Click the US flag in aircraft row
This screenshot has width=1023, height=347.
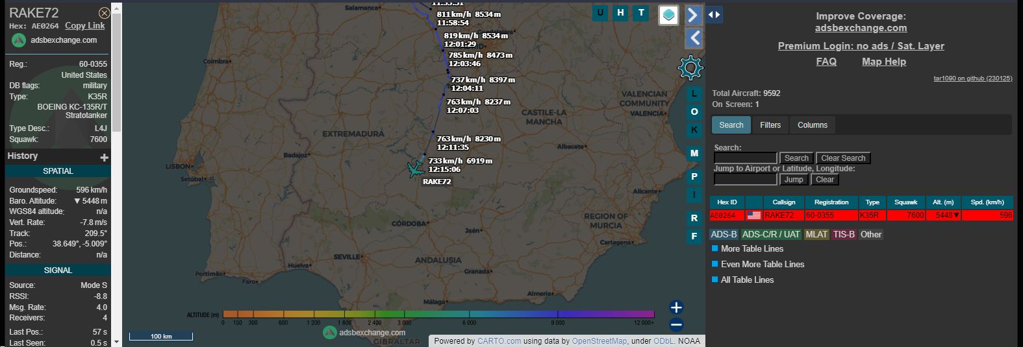pyautogui.click(x=753, y=215)
